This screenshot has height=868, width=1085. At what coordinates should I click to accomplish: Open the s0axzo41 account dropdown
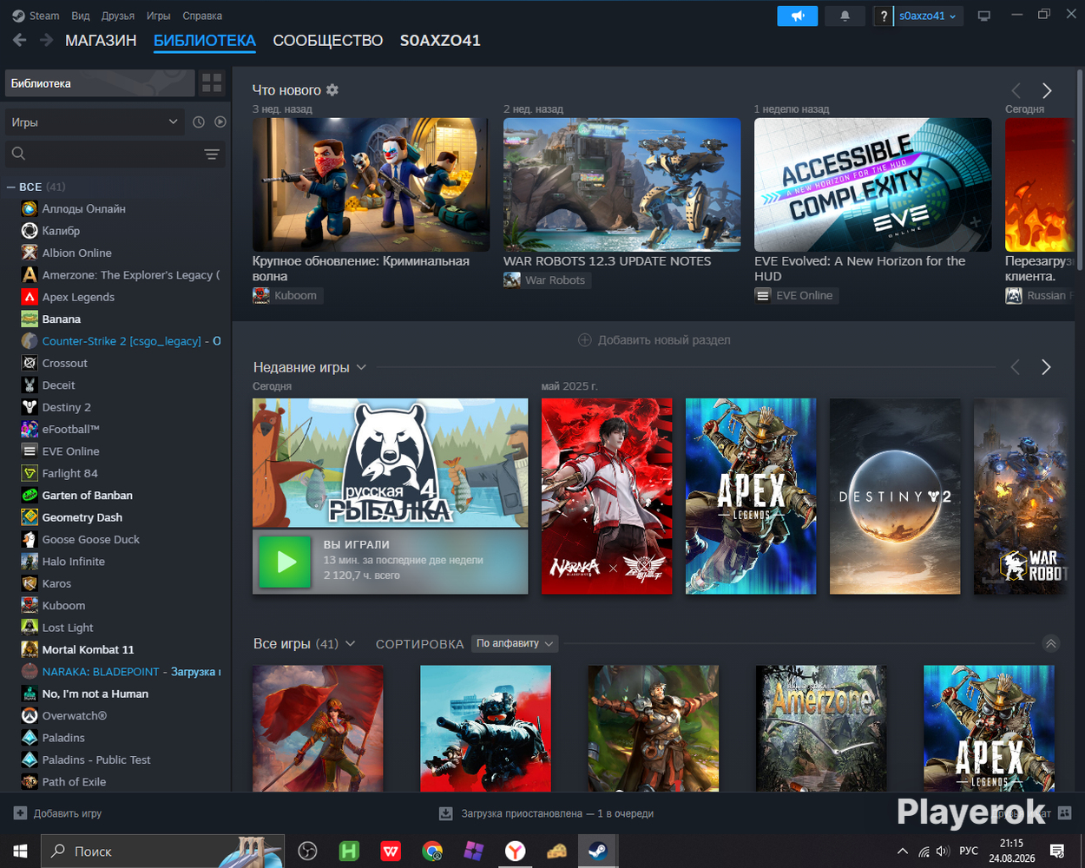[x=928, y=16]
